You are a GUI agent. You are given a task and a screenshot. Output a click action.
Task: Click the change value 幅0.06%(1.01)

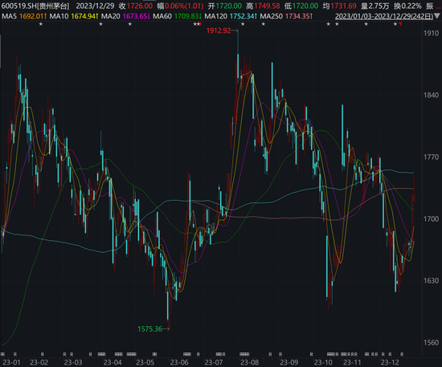coord(180,6)
